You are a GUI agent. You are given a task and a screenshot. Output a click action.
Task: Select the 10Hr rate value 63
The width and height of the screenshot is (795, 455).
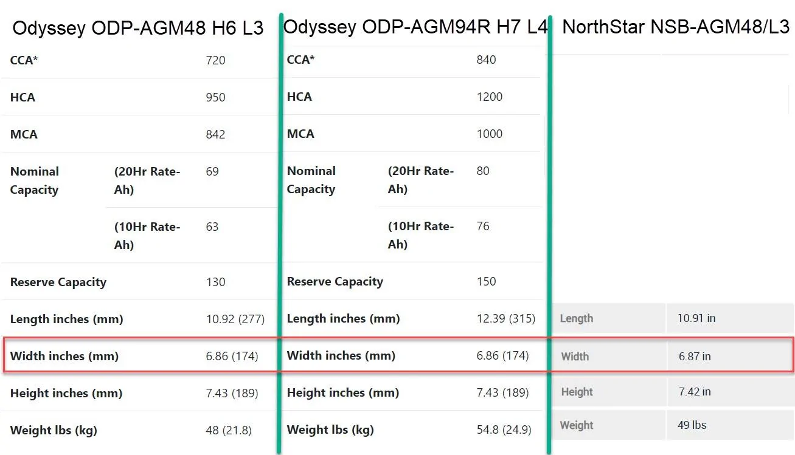pos(212,227)
